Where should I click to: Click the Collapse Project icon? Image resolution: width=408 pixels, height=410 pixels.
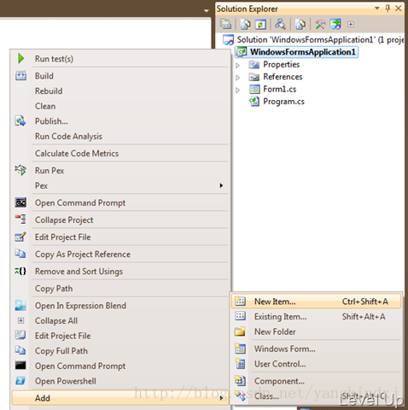(x=20, y=220)
